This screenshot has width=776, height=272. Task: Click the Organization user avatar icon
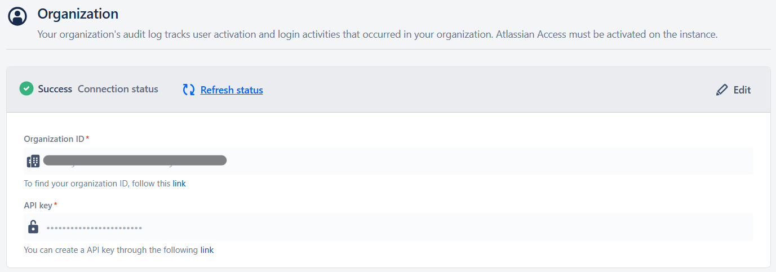pos(18,16)
